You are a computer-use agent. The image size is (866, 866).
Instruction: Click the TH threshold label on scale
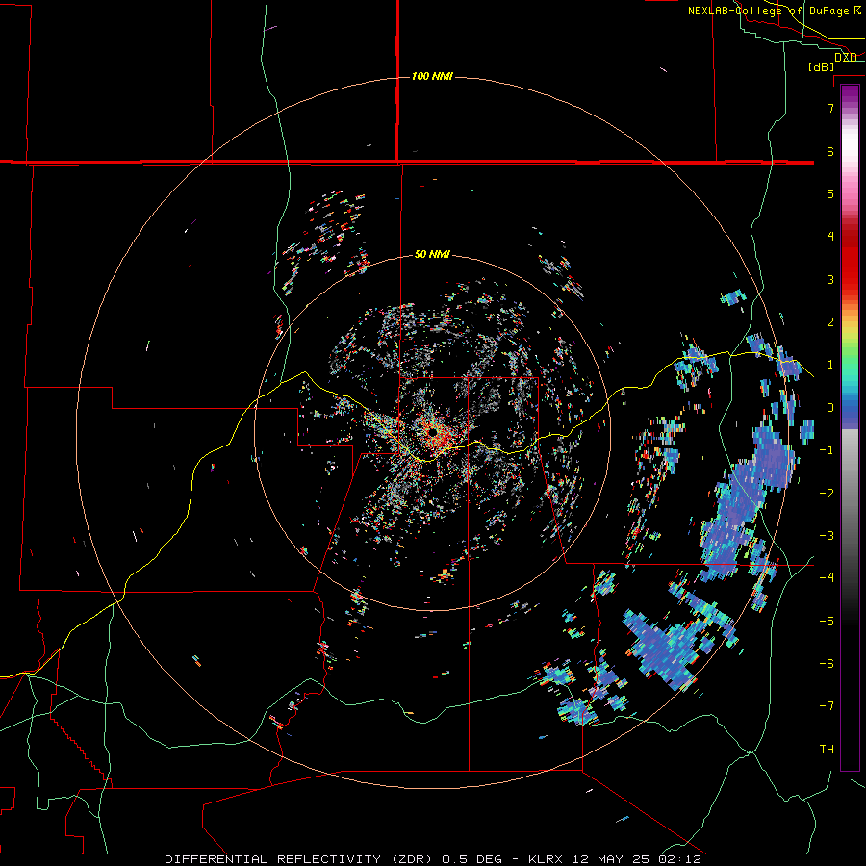(x=827, y=750)
